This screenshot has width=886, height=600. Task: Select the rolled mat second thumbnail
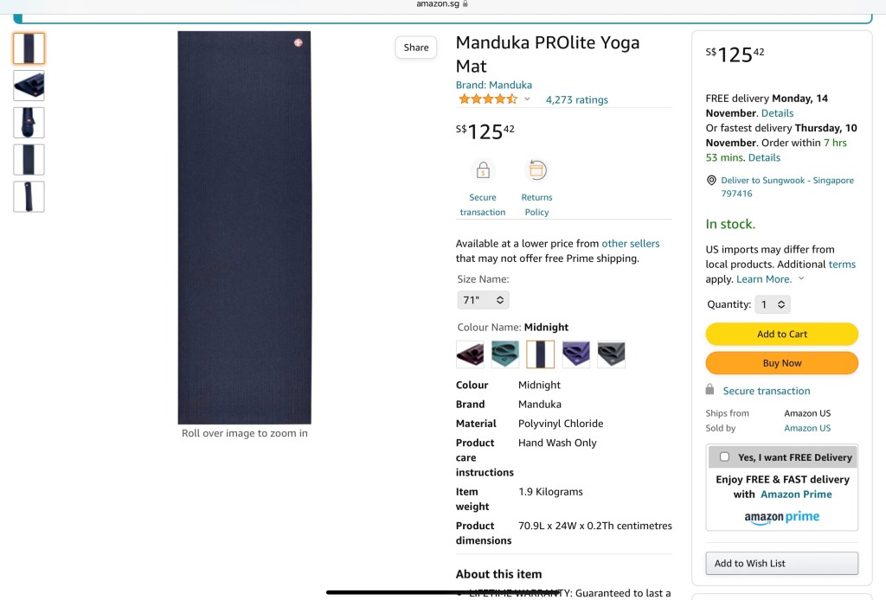coord(29,86)
